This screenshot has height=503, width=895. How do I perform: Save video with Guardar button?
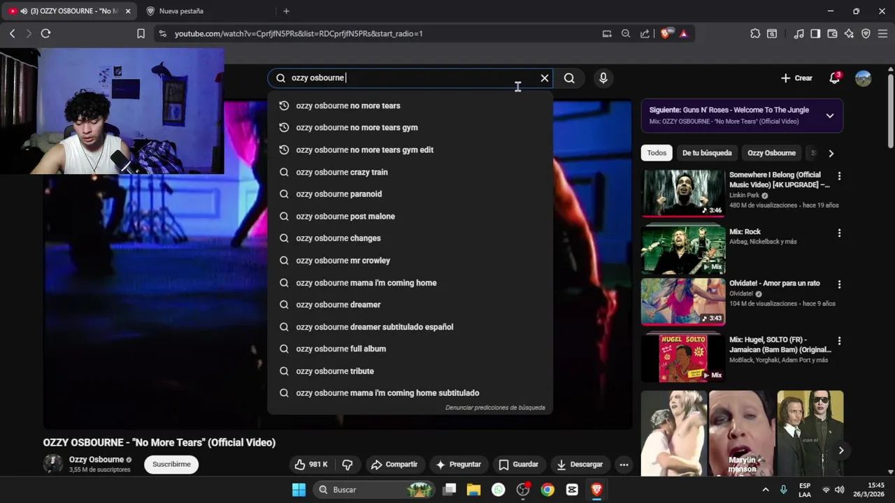click(x=518, y=465)
